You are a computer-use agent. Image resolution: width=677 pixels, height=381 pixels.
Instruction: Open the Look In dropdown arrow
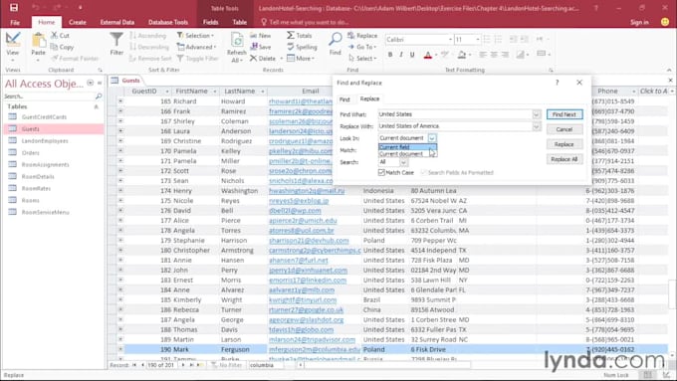432,138
